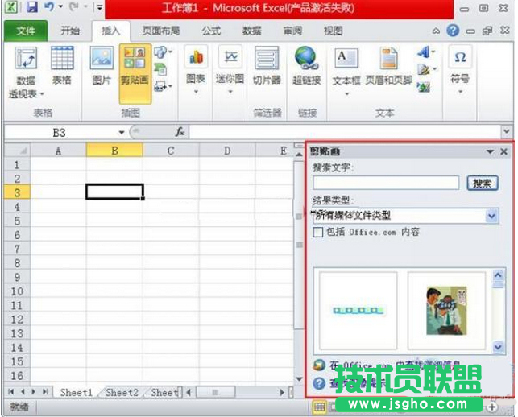
Task: Go to the first sheet navigation arrow
Action: tap(10, 392)
